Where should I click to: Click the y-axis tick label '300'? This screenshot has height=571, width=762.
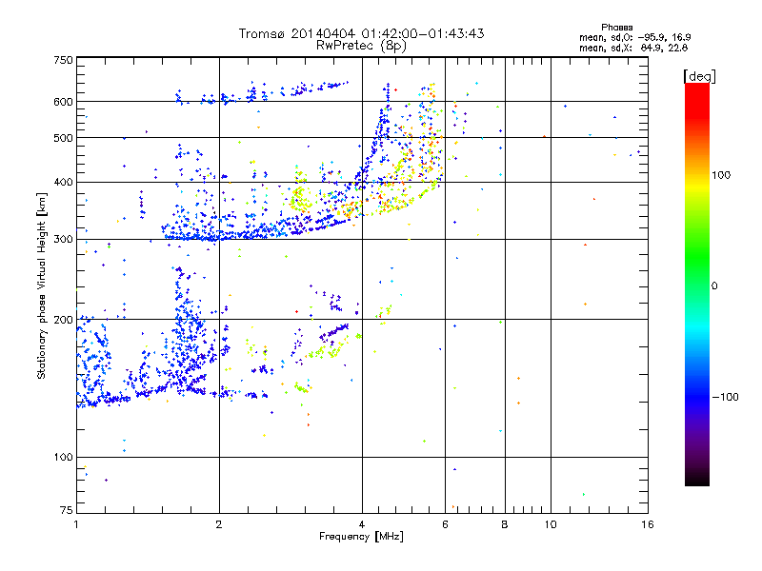click(63, 239)
